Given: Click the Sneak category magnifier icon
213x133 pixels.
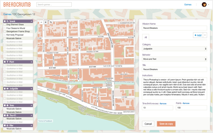Looking at the screenshot, I should 8,21.
